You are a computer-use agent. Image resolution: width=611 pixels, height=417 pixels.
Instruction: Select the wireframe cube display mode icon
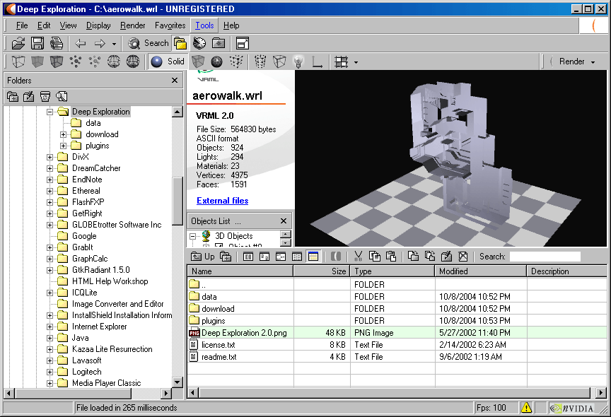coord(18,61)
